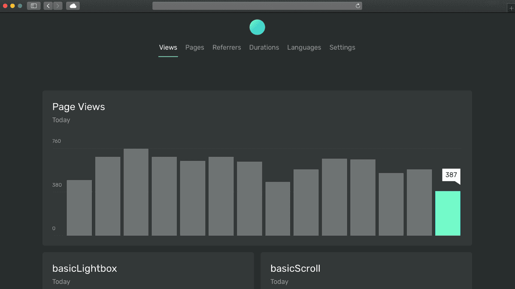Open the iCloud tabs button
This screenshot has height=289, width=515.
click(73, 6)
